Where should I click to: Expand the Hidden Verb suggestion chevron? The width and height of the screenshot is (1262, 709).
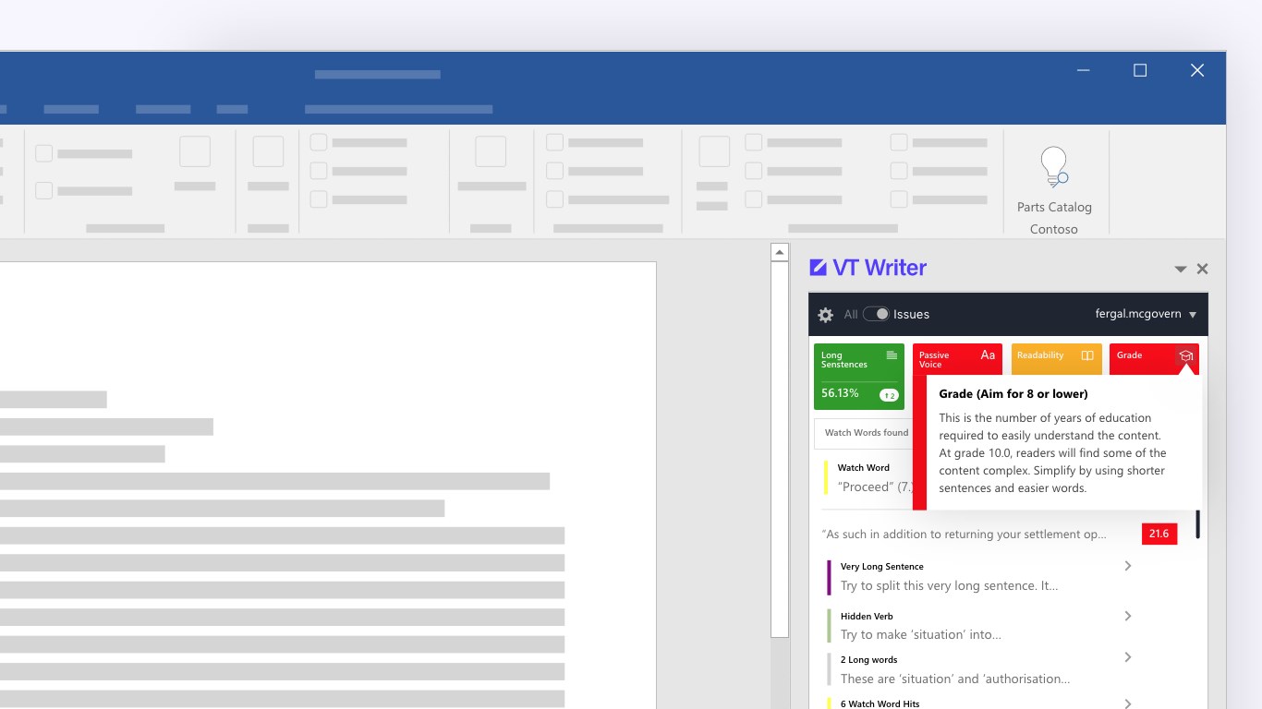point(1128,616)
